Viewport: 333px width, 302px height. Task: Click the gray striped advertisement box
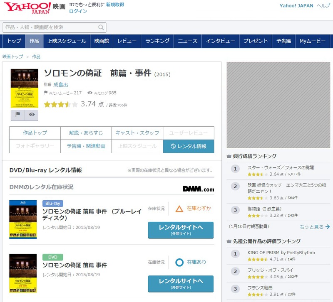click(x=278, y=105)
